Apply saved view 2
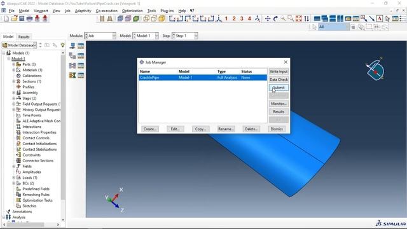The image size is (407, 229). point(234,18)
